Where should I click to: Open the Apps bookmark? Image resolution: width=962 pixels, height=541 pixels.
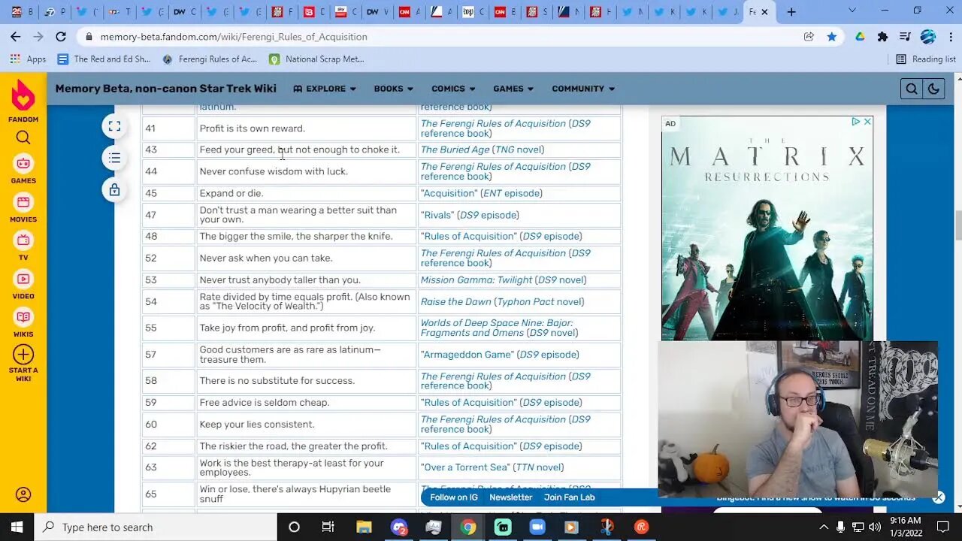(28, 59)
